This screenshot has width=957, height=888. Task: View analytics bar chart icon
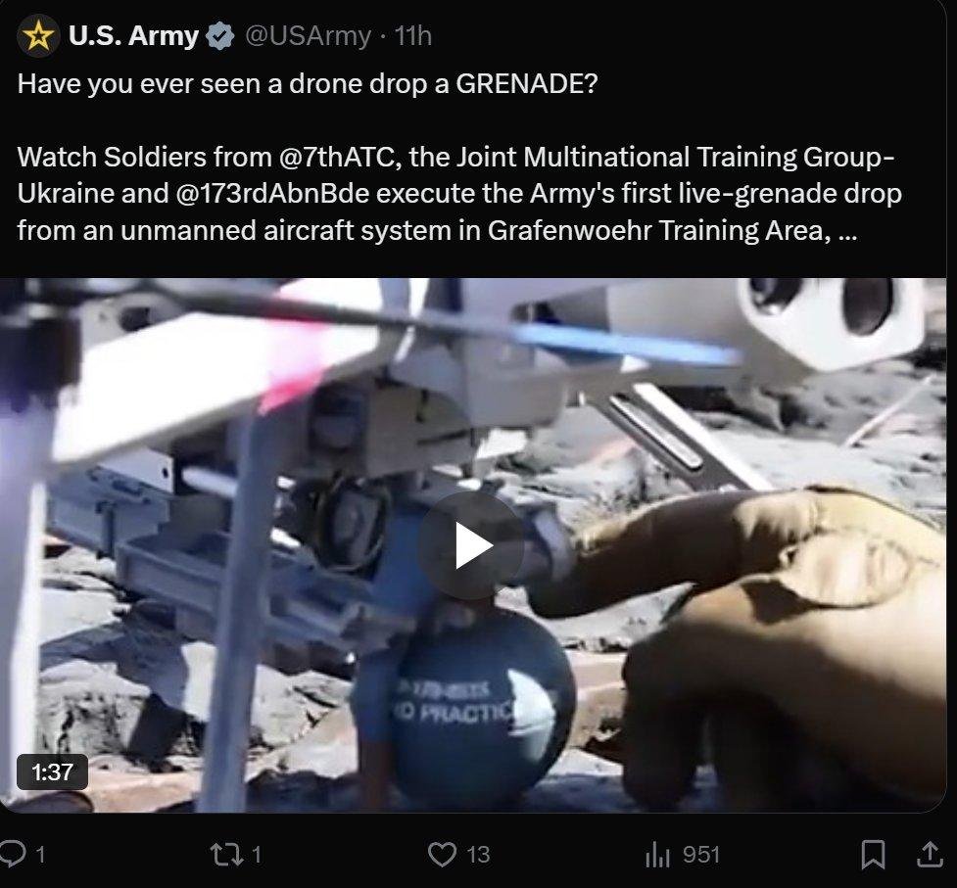click(x=657, y=854)
